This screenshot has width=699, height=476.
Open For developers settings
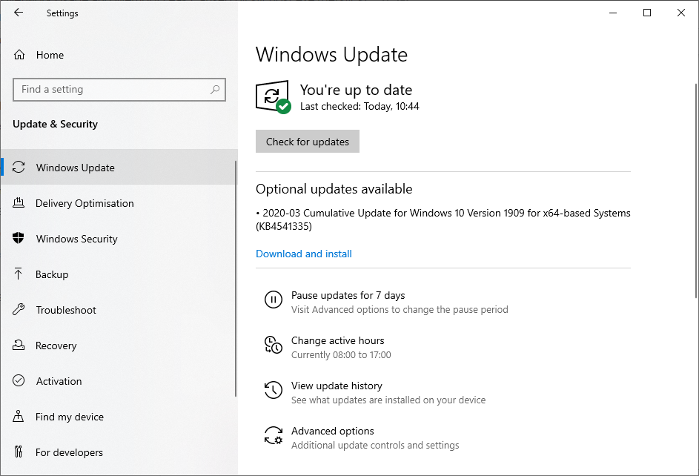click(119, 452)
